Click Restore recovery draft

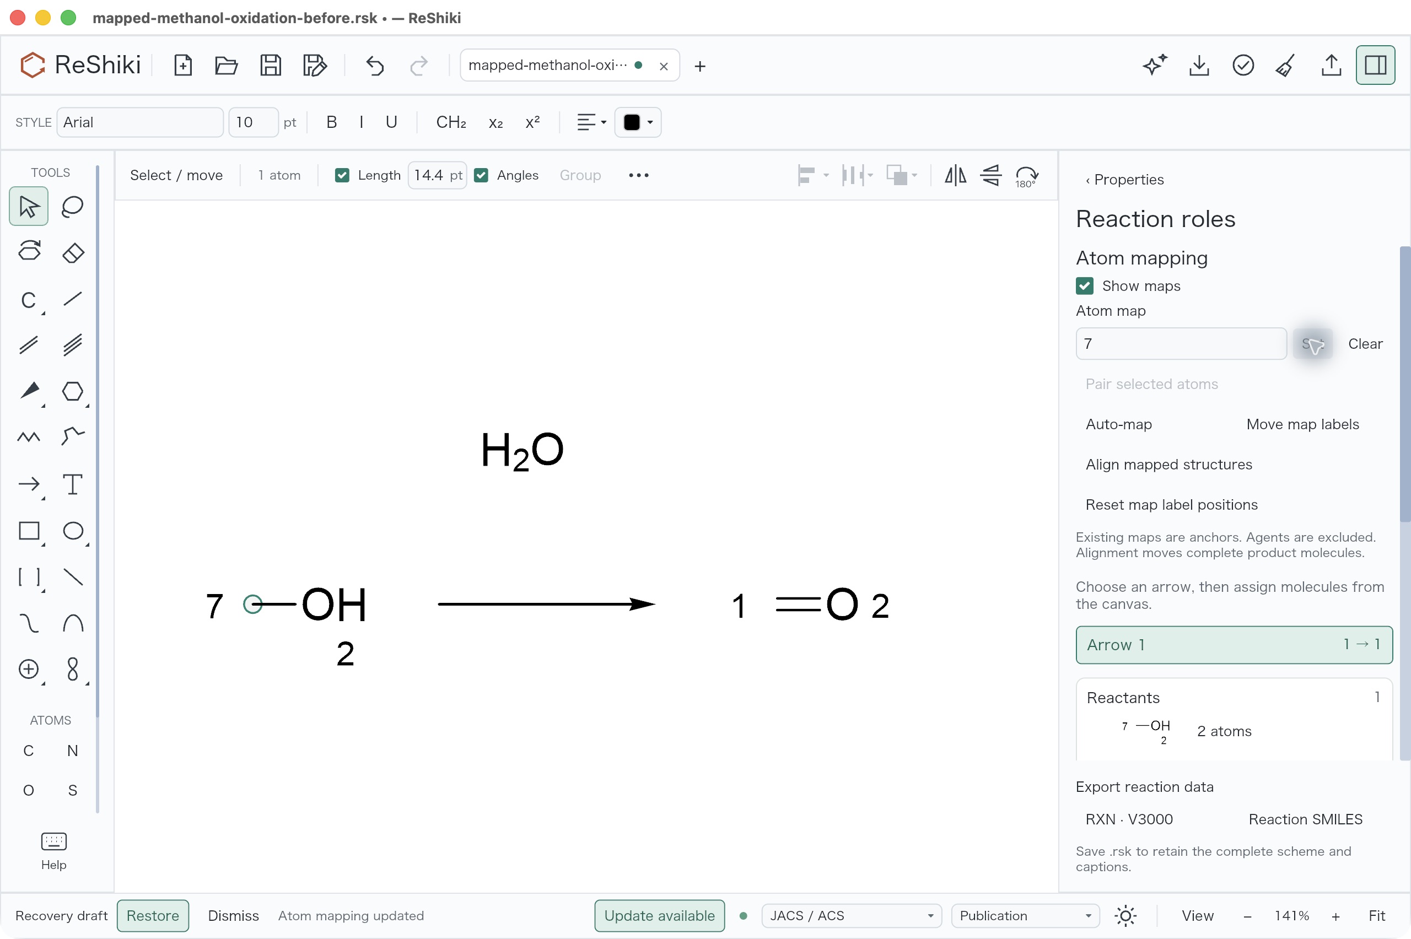153,916
